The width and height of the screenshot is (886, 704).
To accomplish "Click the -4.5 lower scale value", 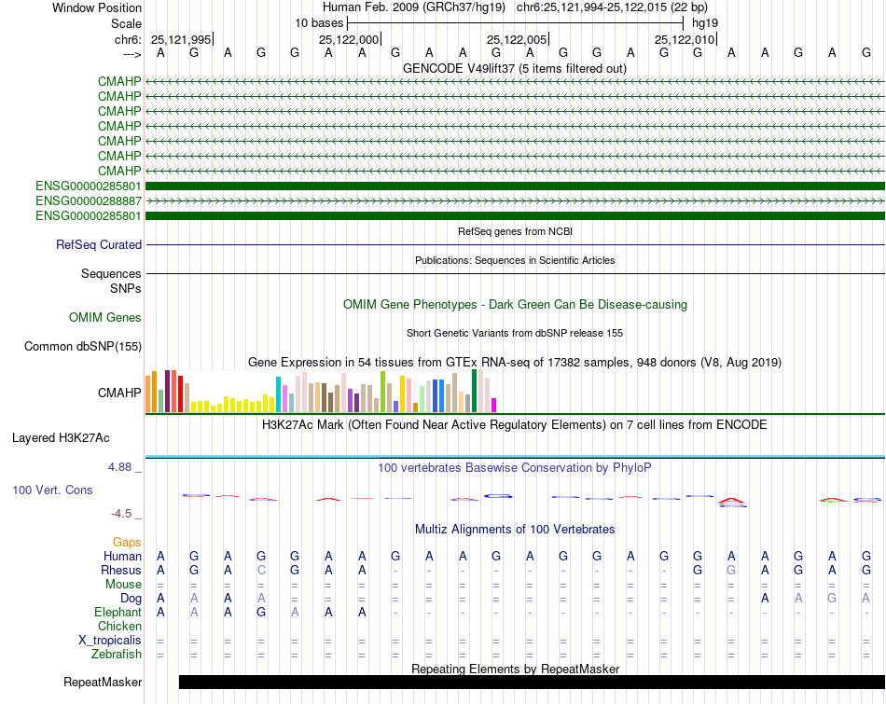I will 121,514.
